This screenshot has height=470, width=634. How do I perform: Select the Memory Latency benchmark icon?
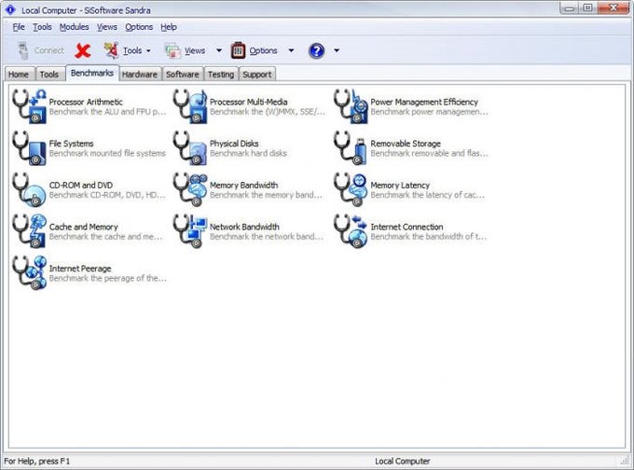pos(351,189)
